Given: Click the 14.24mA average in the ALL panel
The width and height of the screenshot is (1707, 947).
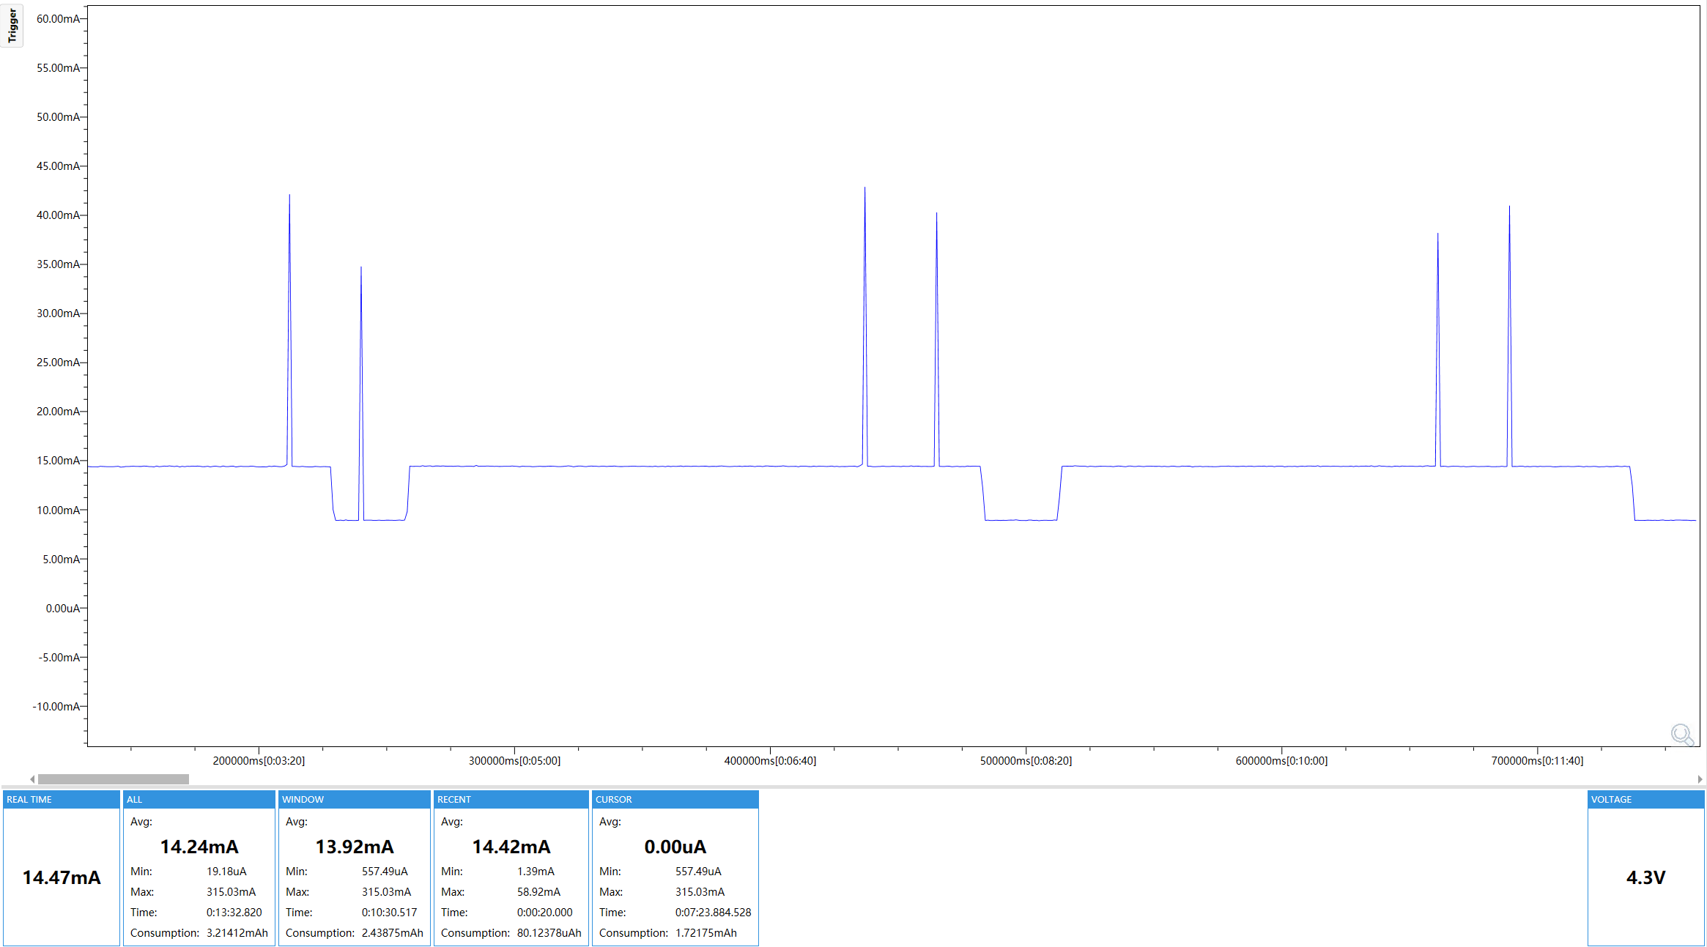Looking at the screenshot, I should coord(199,847).
